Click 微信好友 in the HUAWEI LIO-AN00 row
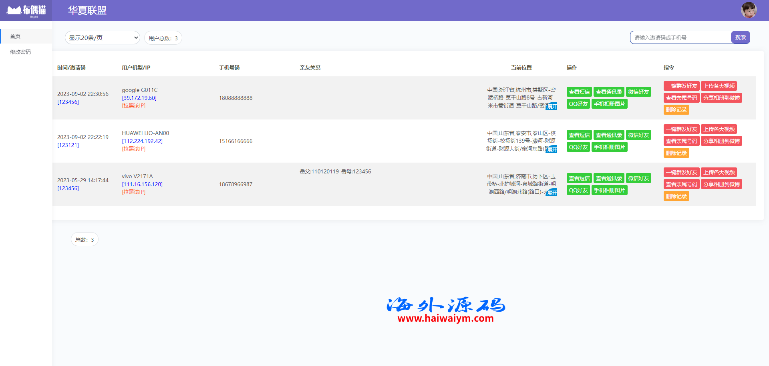This screenshot has height=366, width=769. click(x=638, y=135)
